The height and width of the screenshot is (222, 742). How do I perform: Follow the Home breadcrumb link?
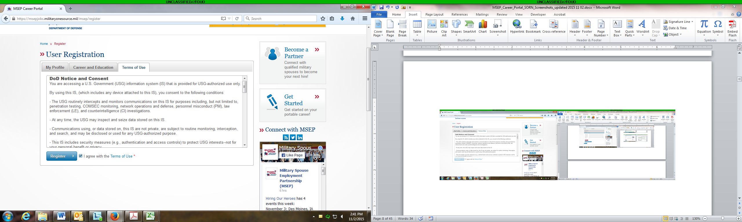(x=44, y=44)
